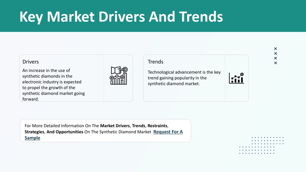The height and width of the screenshot is (172, 306).
Task: Select the "An increase in the use of" paragraph
Action: pyautogui.click(x=53, y=85)
